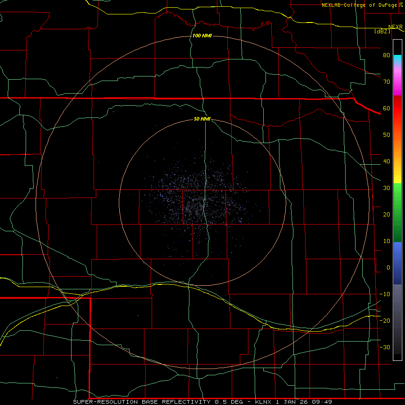Click the 0 value on dBZ scale
This screenshot has width=405, height=405.
click(388, 268)
